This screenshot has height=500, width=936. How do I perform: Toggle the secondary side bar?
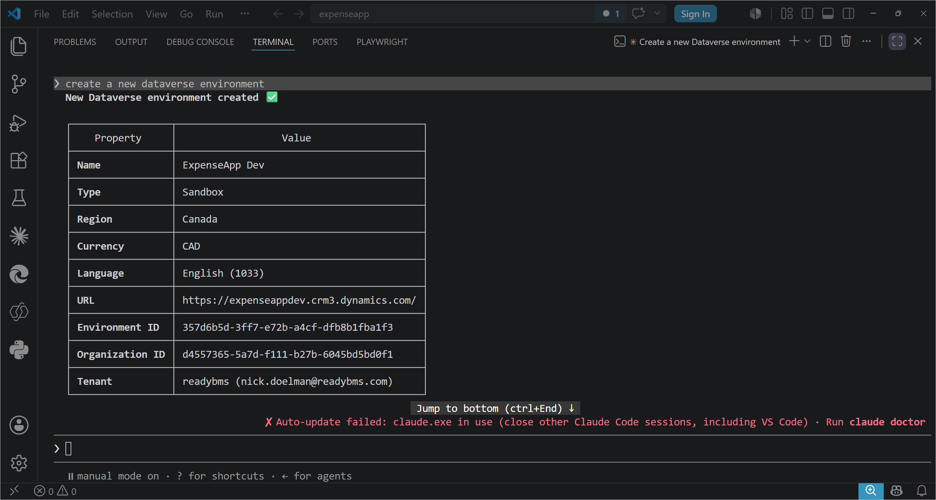coord(848,14)
